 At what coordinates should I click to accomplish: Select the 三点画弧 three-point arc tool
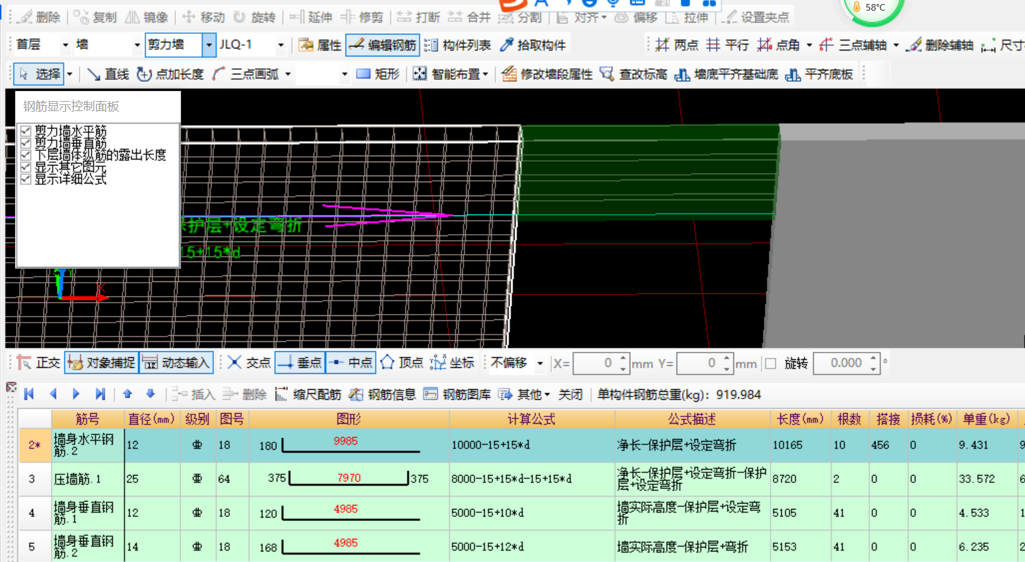(245, 74)
